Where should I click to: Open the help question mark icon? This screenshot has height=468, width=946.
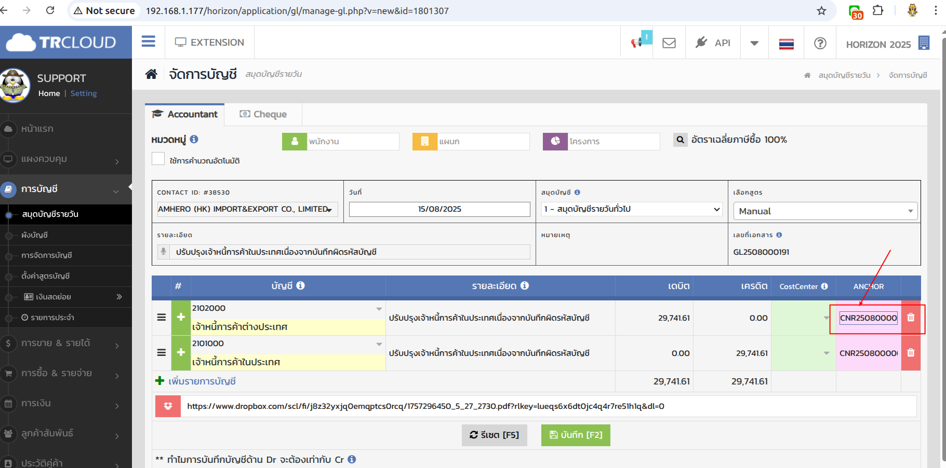[820, 43]
